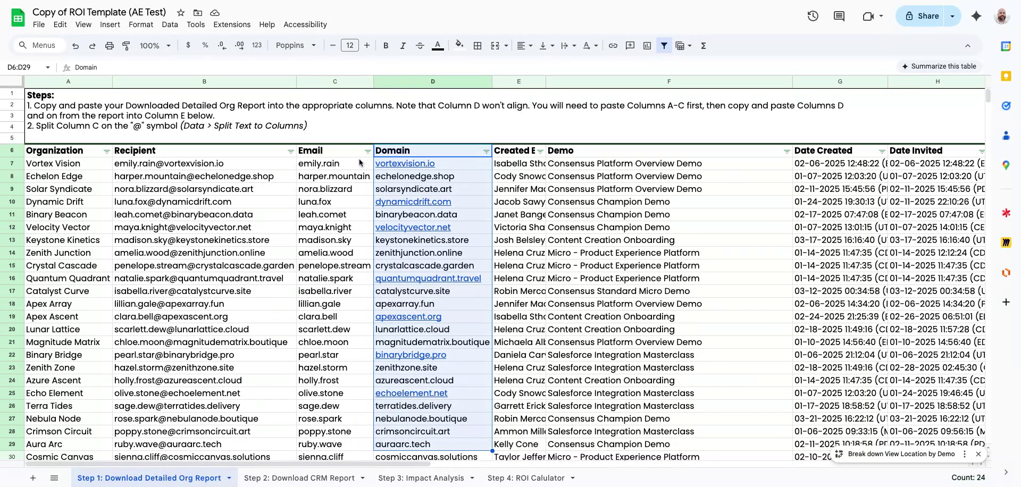Open the borders tool
Screen dimensions: 1021x487
pos(477,45)
